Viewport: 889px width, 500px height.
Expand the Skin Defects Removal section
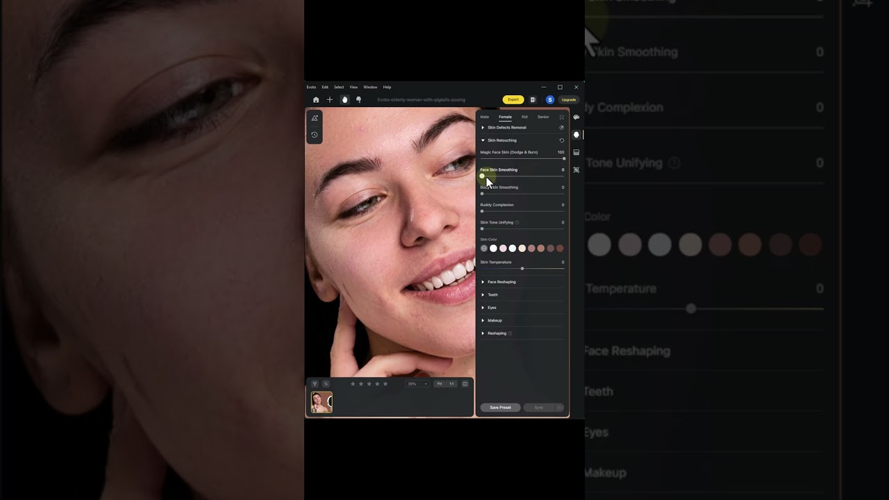coord(483,128)
